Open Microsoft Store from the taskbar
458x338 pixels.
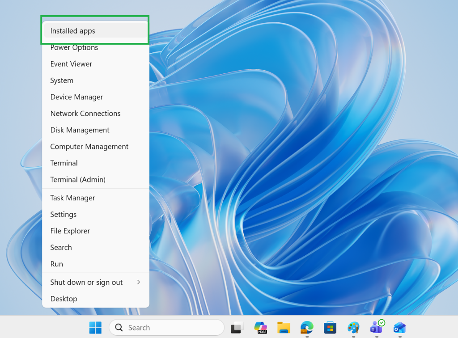pyautogui.click(x=330, y=327)
